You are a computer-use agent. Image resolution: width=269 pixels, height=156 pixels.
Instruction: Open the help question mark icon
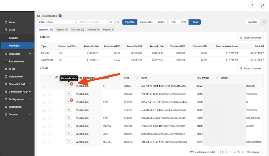tap(252, 5)
